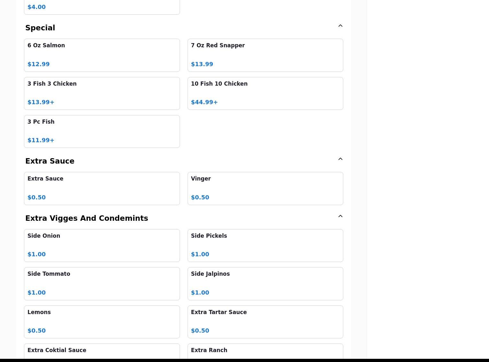This screenshot has height=362, width=489.
Task: Open the 3 Fish 3 Chicken item
Action: click(102, 93)
